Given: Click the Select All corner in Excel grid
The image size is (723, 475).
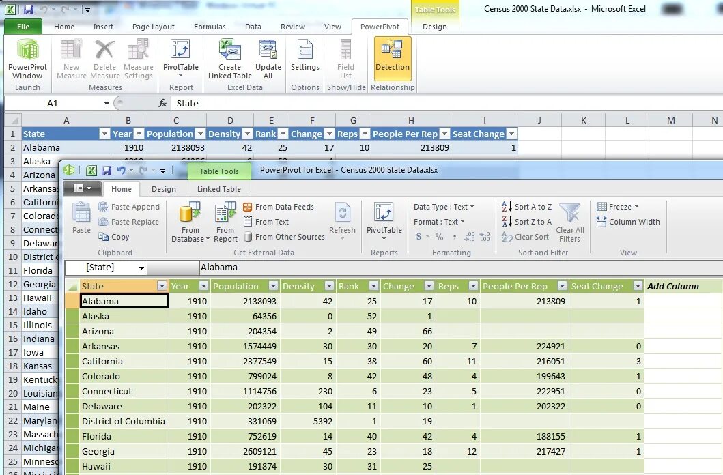Looking at the screenshot, I should point(13,120).
